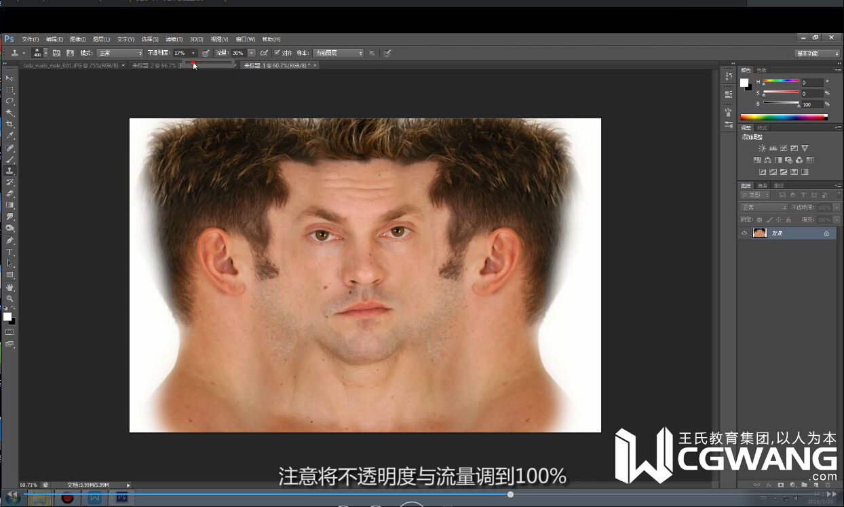Toggle the Clone Source panel
The image size is (844, 507).
[x=70, y=53]
